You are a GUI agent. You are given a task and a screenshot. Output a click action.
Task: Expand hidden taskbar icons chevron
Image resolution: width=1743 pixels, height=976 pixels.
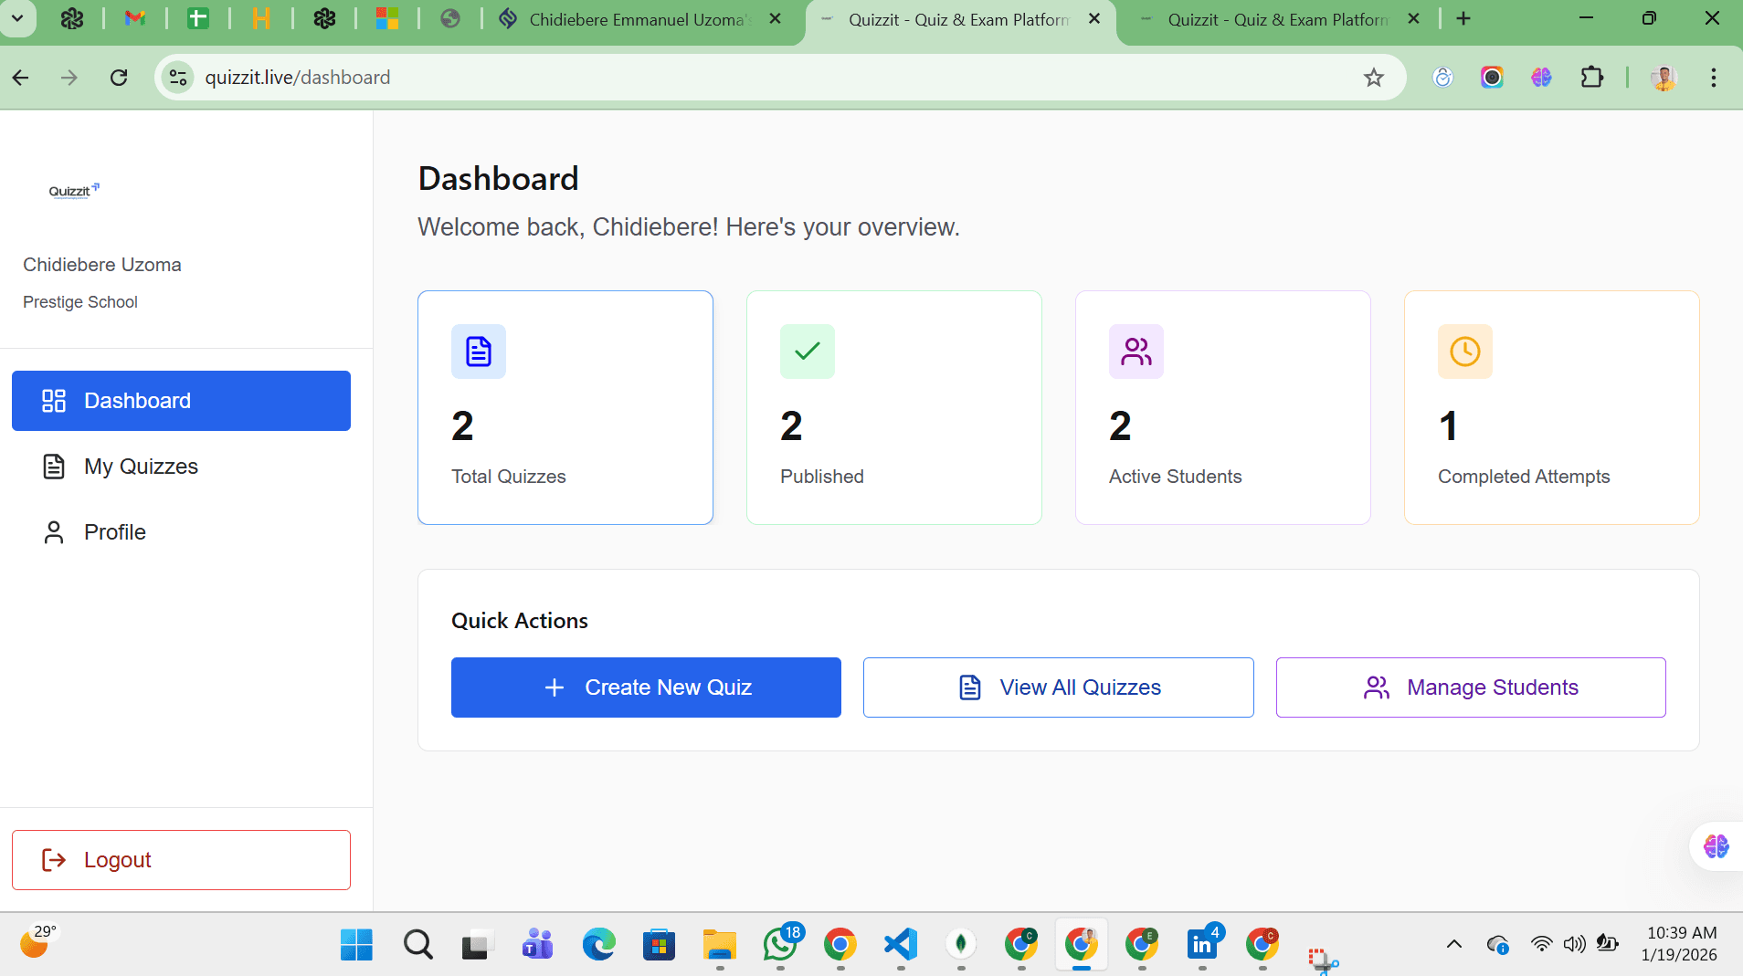point(1452,945)
